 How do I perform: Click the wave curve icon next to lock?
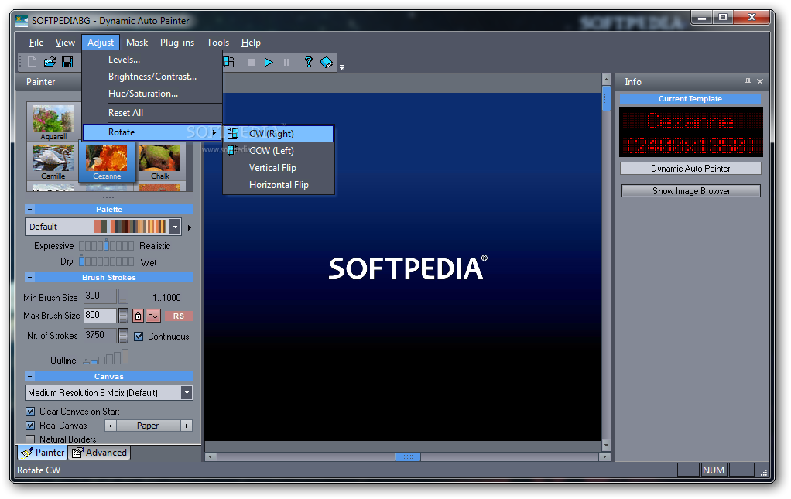click(153, 316)
